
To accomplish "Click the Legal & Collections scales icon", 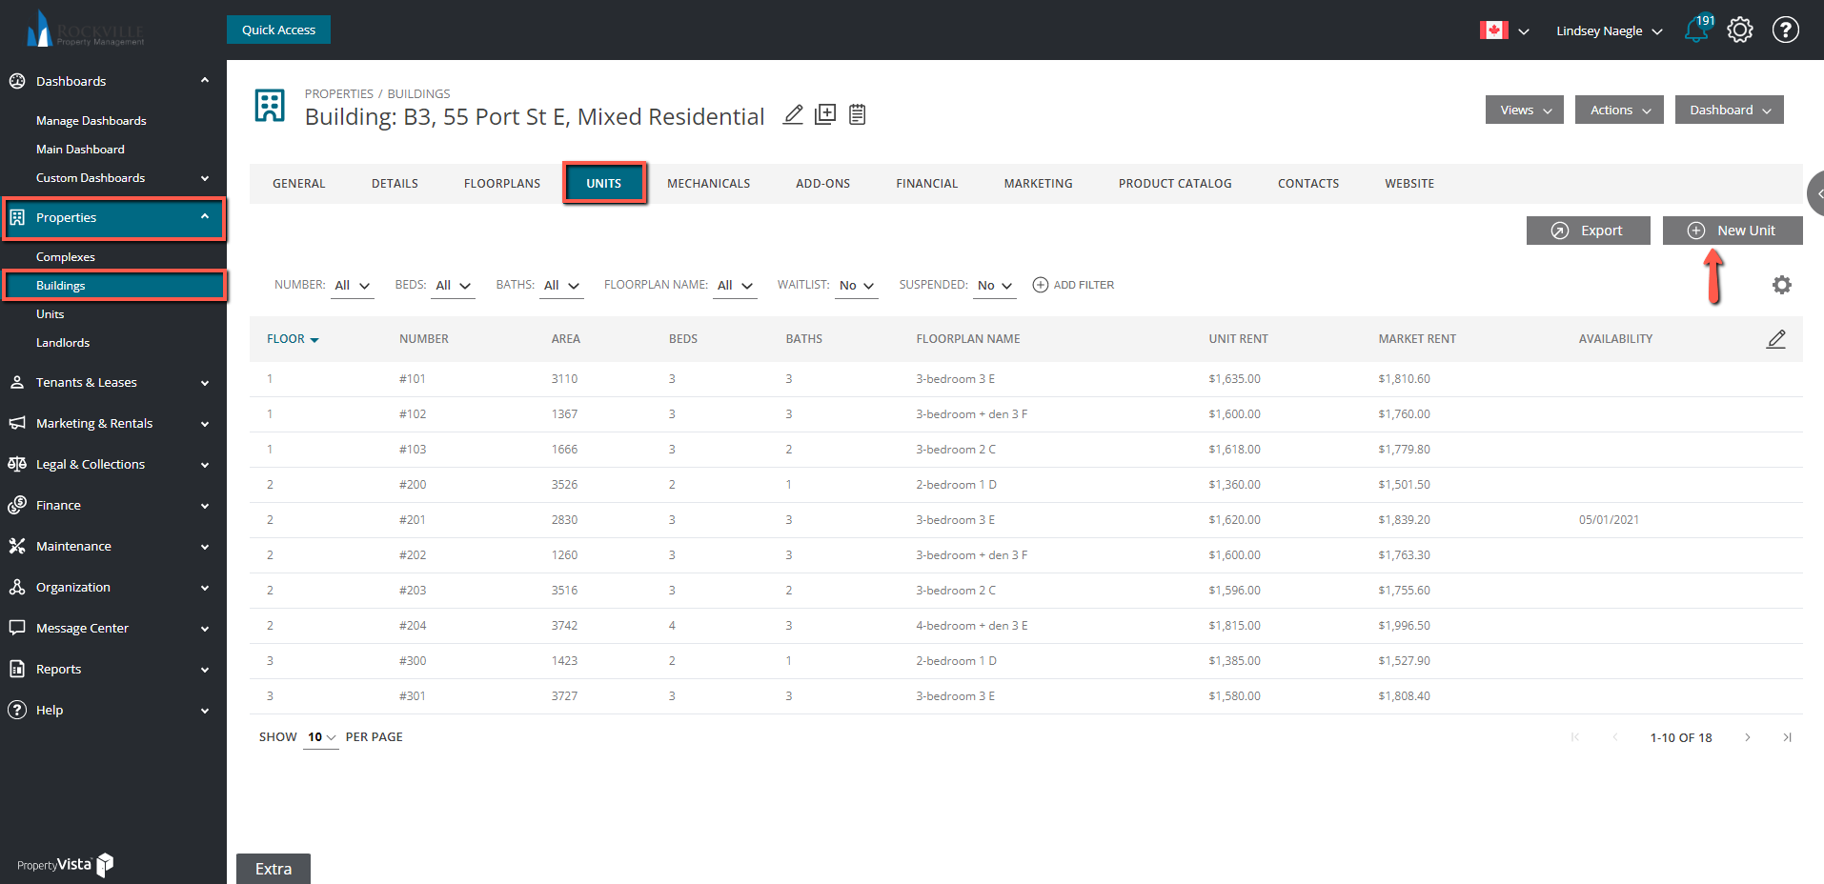I will pos(17,464).
